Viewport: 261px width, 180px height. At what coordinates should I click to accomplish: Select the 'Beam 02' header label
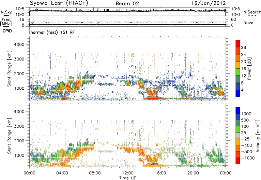click(127, 4)
